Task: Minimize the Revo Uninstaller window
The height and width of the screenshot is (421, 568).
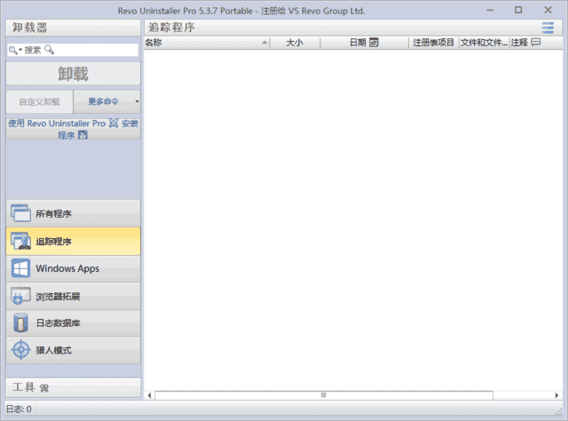Action: coord(490,10)
